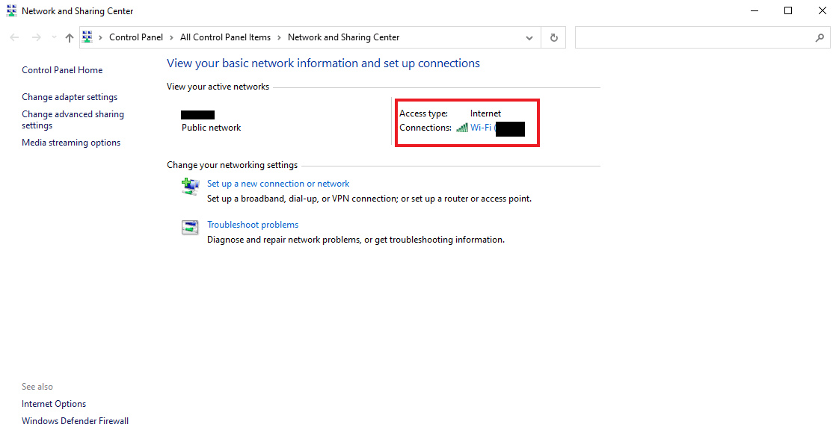The width and height of the screenshot is (836, 436).
Task: Select the All Control Panel Items breadcrumb
Action: coord(225,37)
